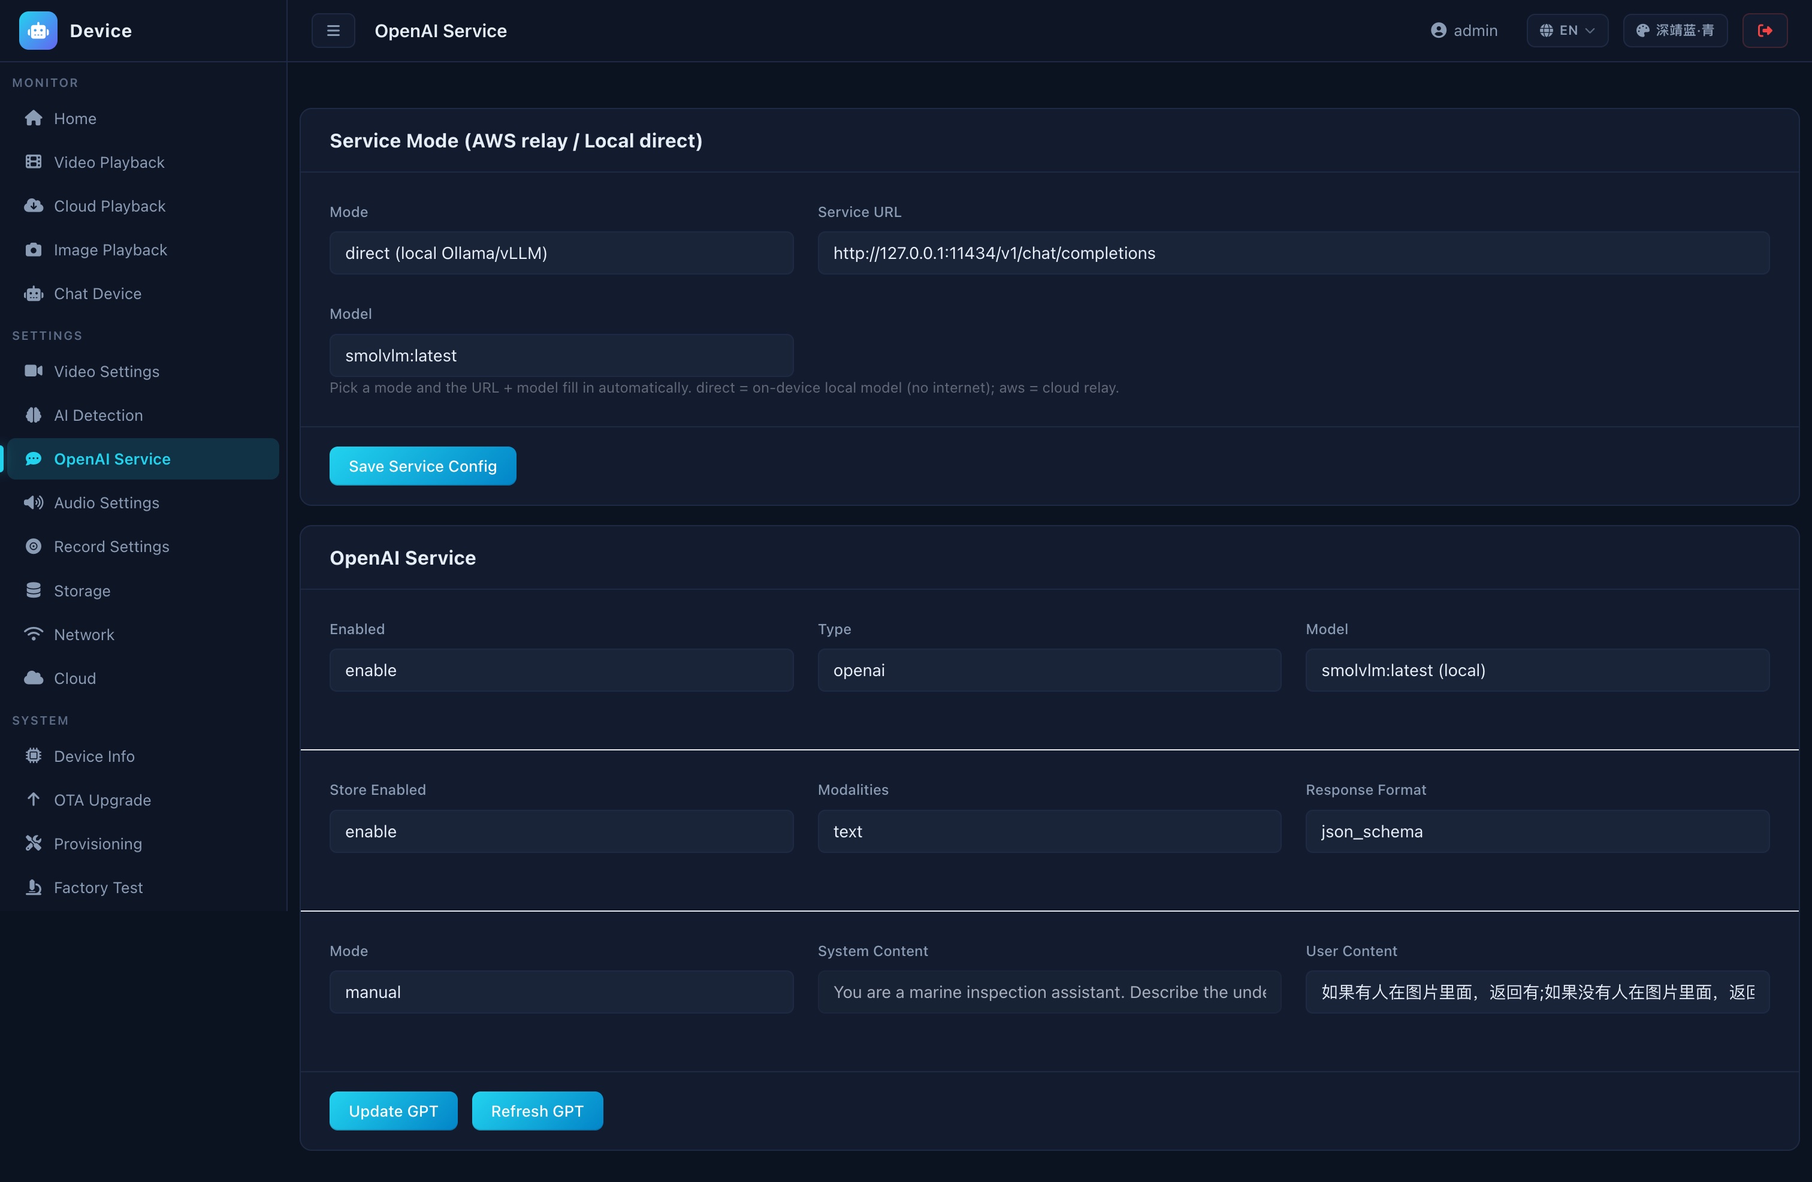Click the globe language icon
The width and height of the screenshot is (1812, 1182).
point(1547,31)
